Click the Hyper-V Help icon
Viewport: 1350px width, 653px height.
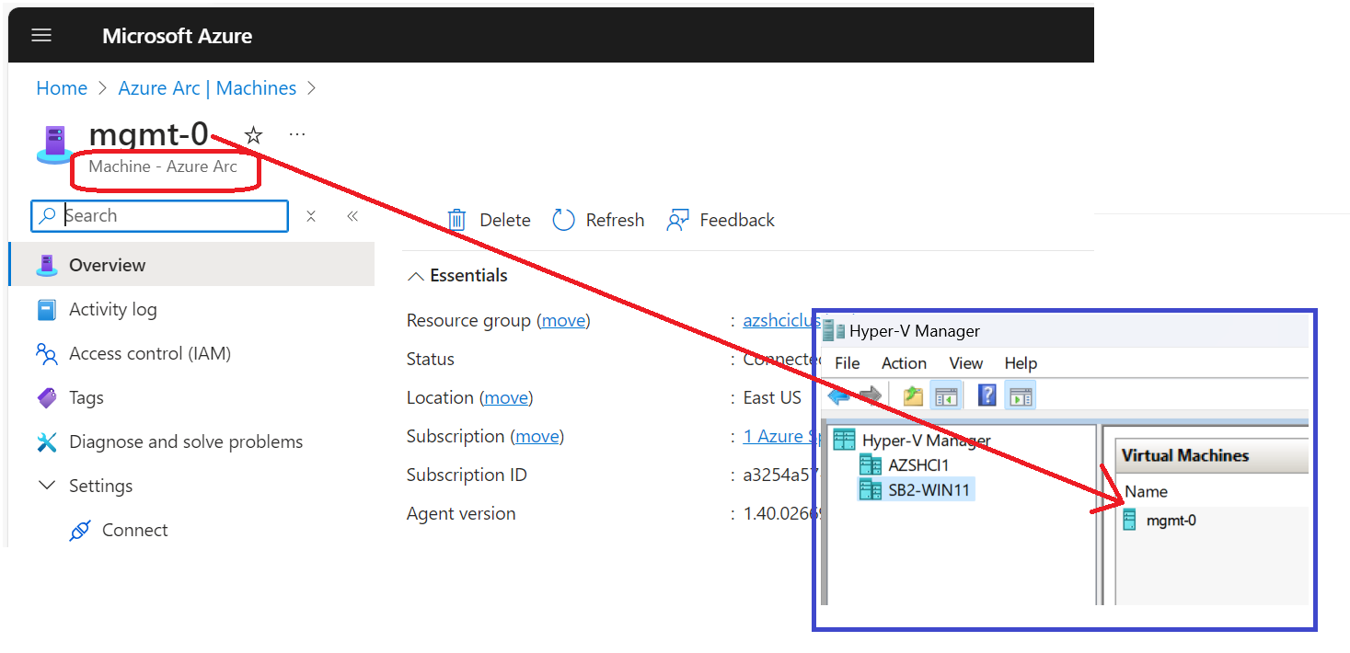tap(987, 396)
